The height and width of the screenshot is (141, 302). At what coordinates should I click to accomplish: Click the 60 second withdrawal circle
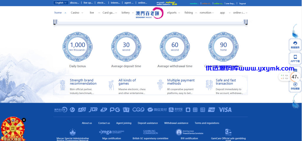tap(175, 47)
